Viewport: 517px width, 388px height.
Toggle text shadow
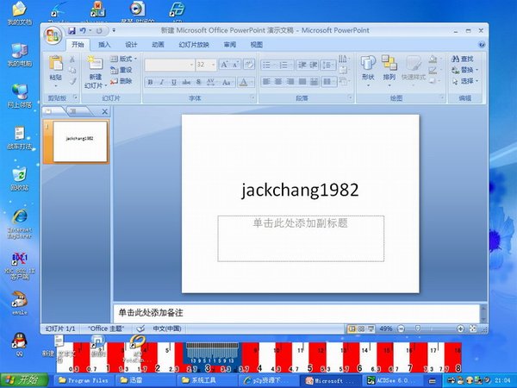pos(198,82)
